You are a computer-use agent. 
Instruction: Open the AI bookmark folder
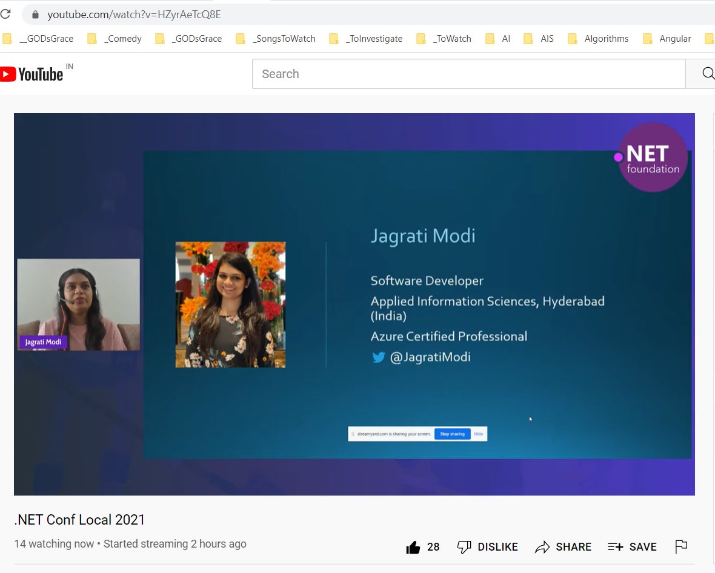coord(498,39)
